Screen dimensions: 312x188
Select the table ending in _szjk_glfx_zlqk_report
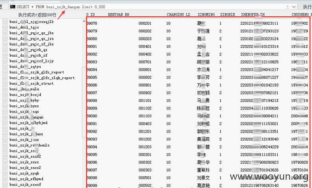point(42,78)
